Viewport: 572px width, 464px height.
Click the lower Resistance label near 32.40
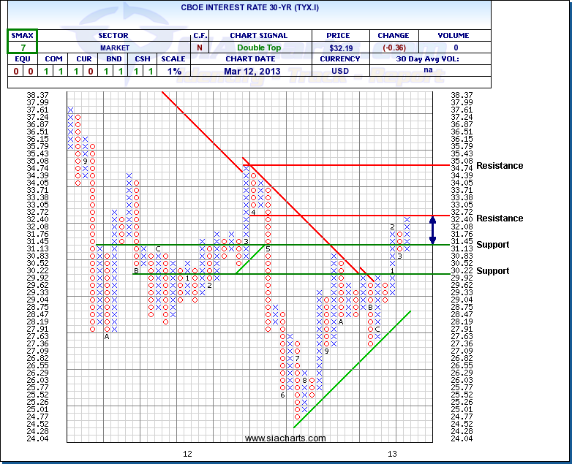(x=500, y=218)
